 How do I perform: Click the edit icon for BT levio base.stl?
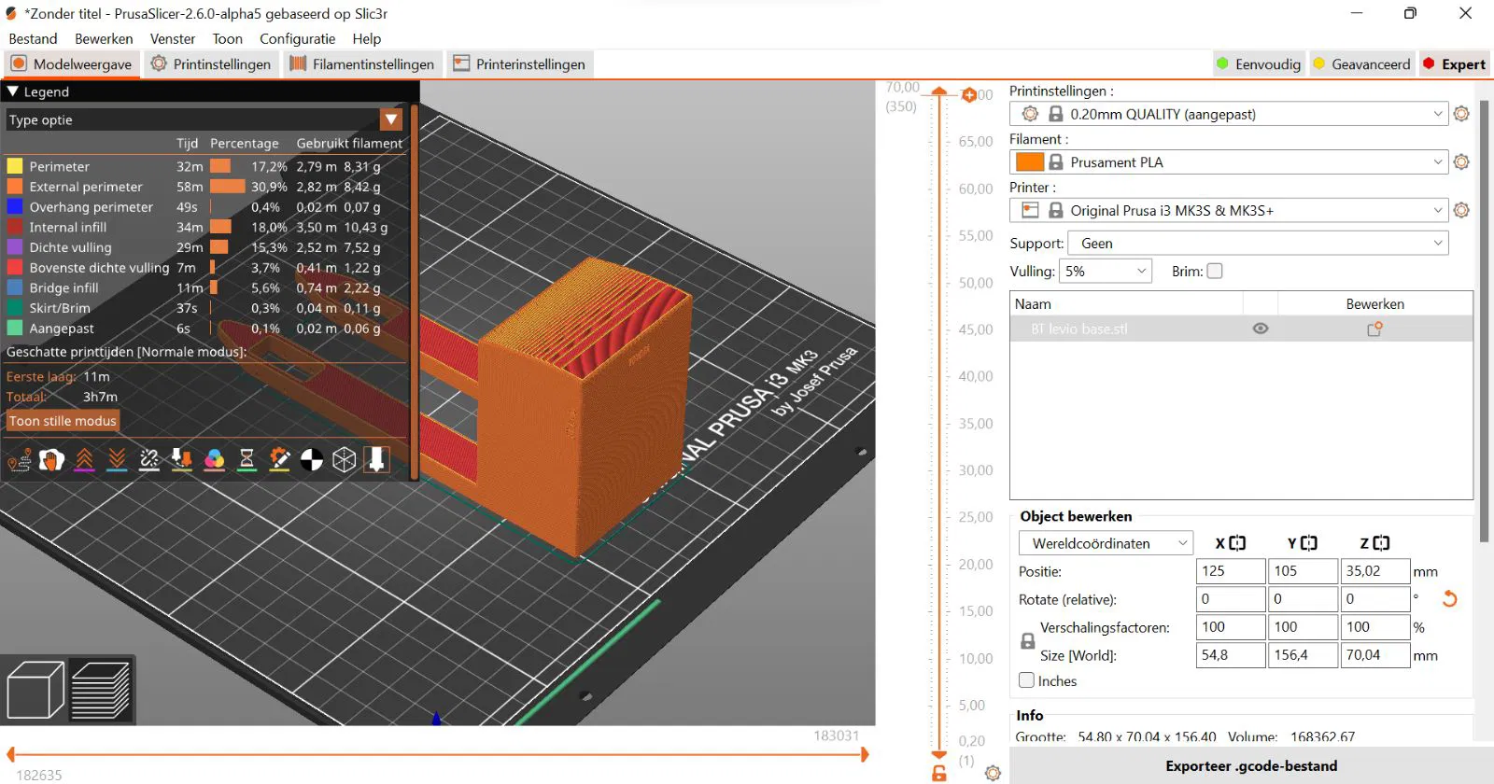pyautogui.click(x=1374, y=329)
